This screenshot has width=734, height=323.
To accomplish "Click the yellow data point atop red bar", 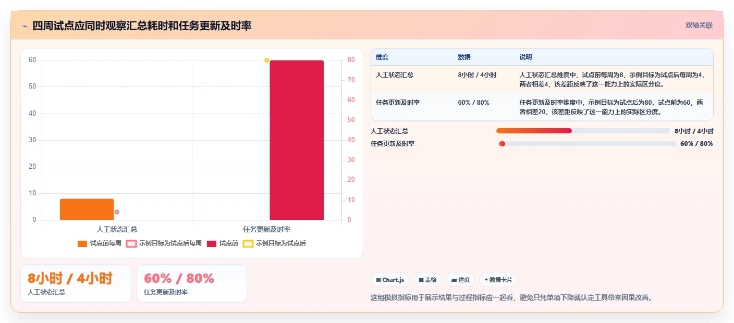I will 266,60.
